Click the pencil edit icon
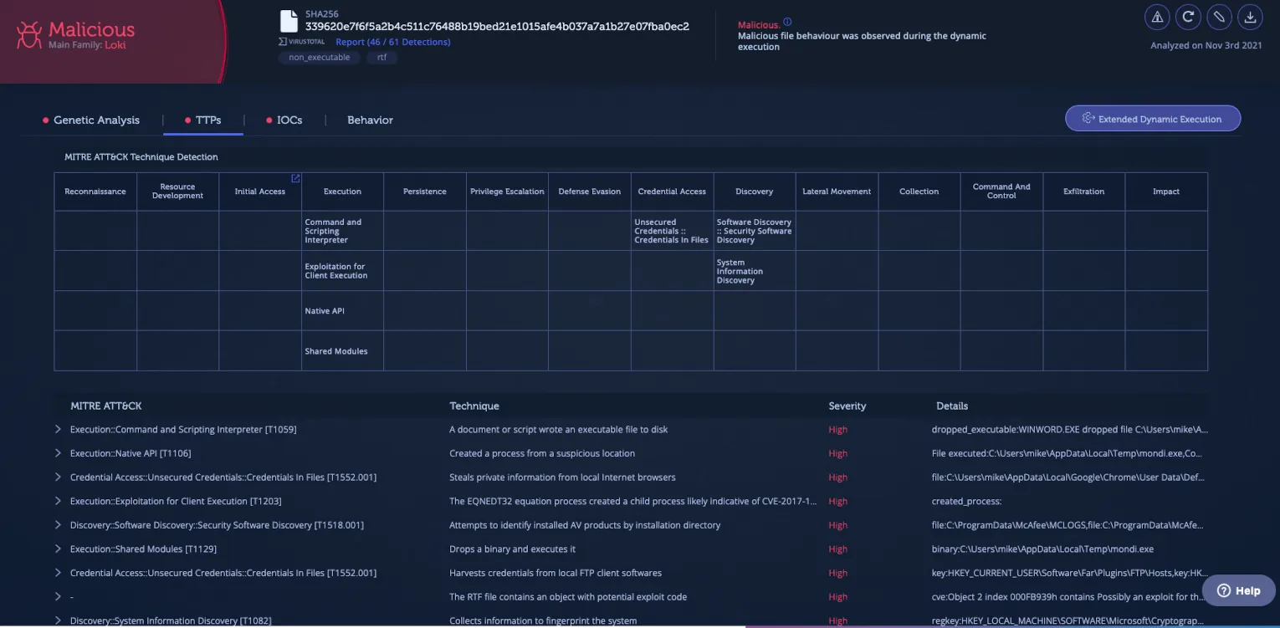This screenshot has width=1280, height=628. (1219, 17)
